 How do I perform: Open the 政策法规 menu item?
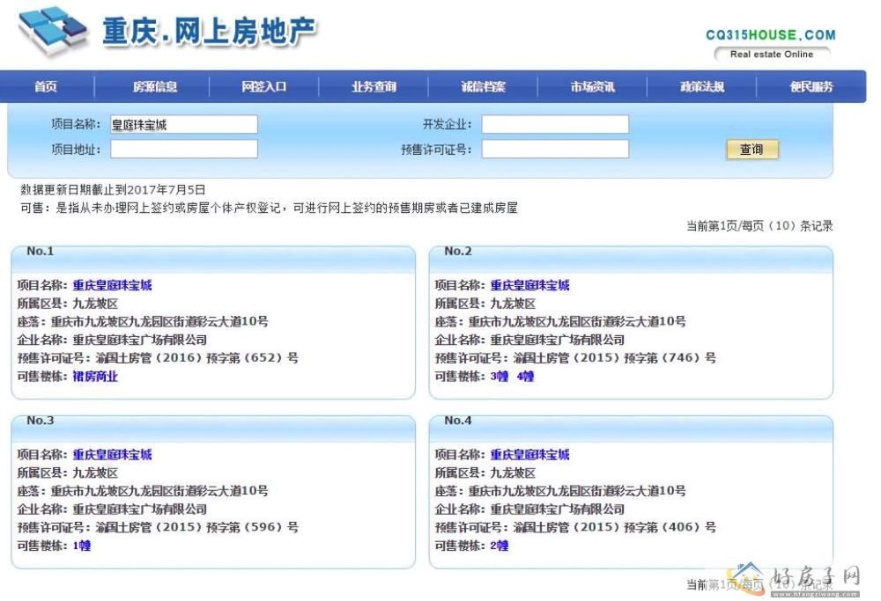(701, 87)
